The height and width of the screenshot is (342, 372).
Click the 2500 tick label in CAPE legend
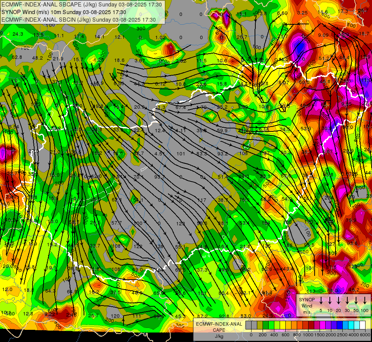pyautogui.click(x=343, y=335)
